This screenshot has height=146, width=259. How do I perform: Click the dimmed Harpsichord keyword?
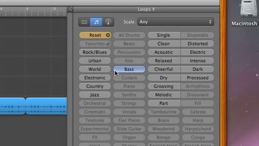pos(198,129)
